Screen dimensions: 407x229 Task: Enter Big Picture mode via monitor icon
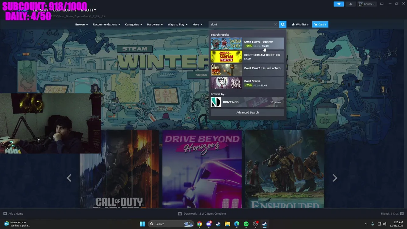click(x=382, y=4)
